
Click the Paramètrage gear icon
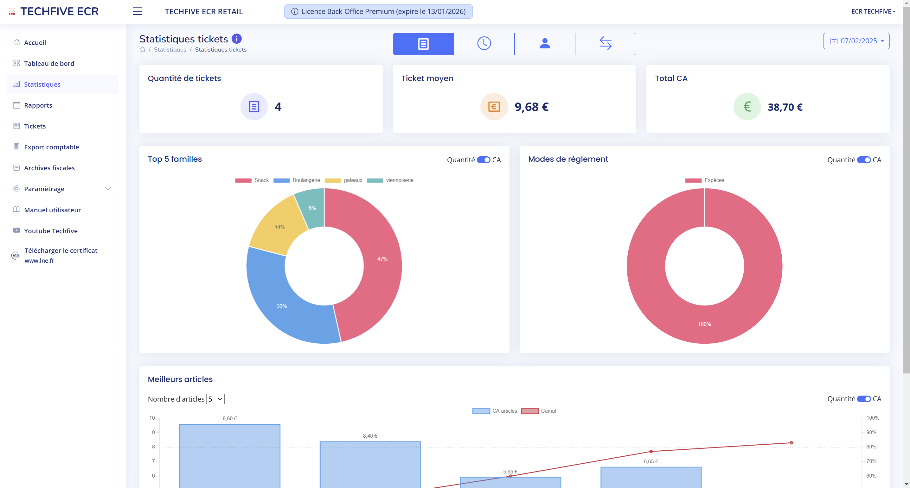[x=16, y=189]
